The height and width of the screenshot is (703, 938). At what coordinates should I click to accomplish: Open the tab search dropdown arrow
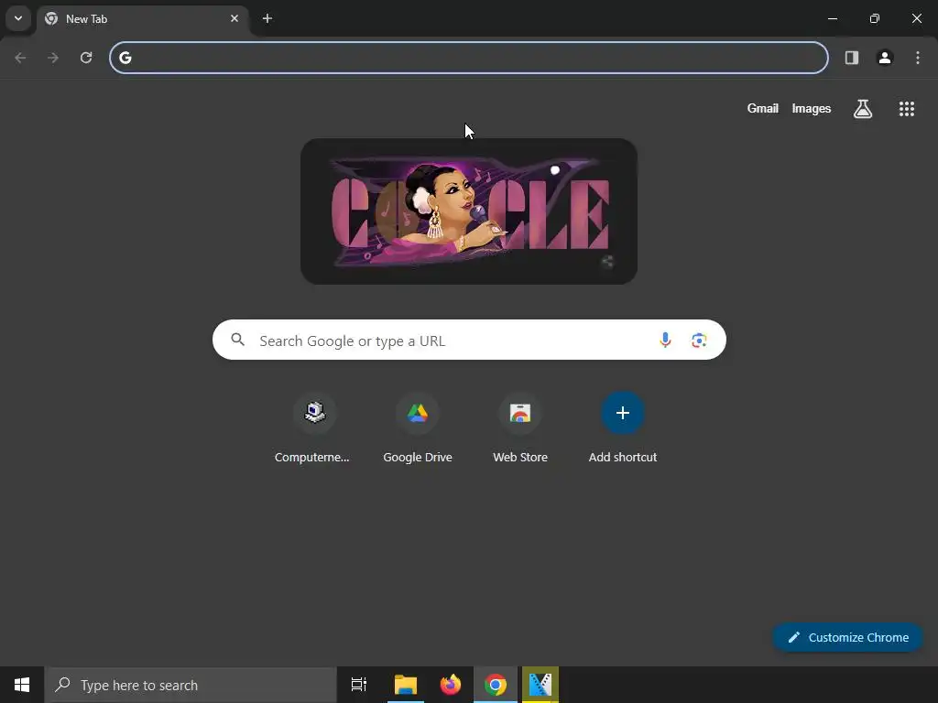tap(18, 18)
